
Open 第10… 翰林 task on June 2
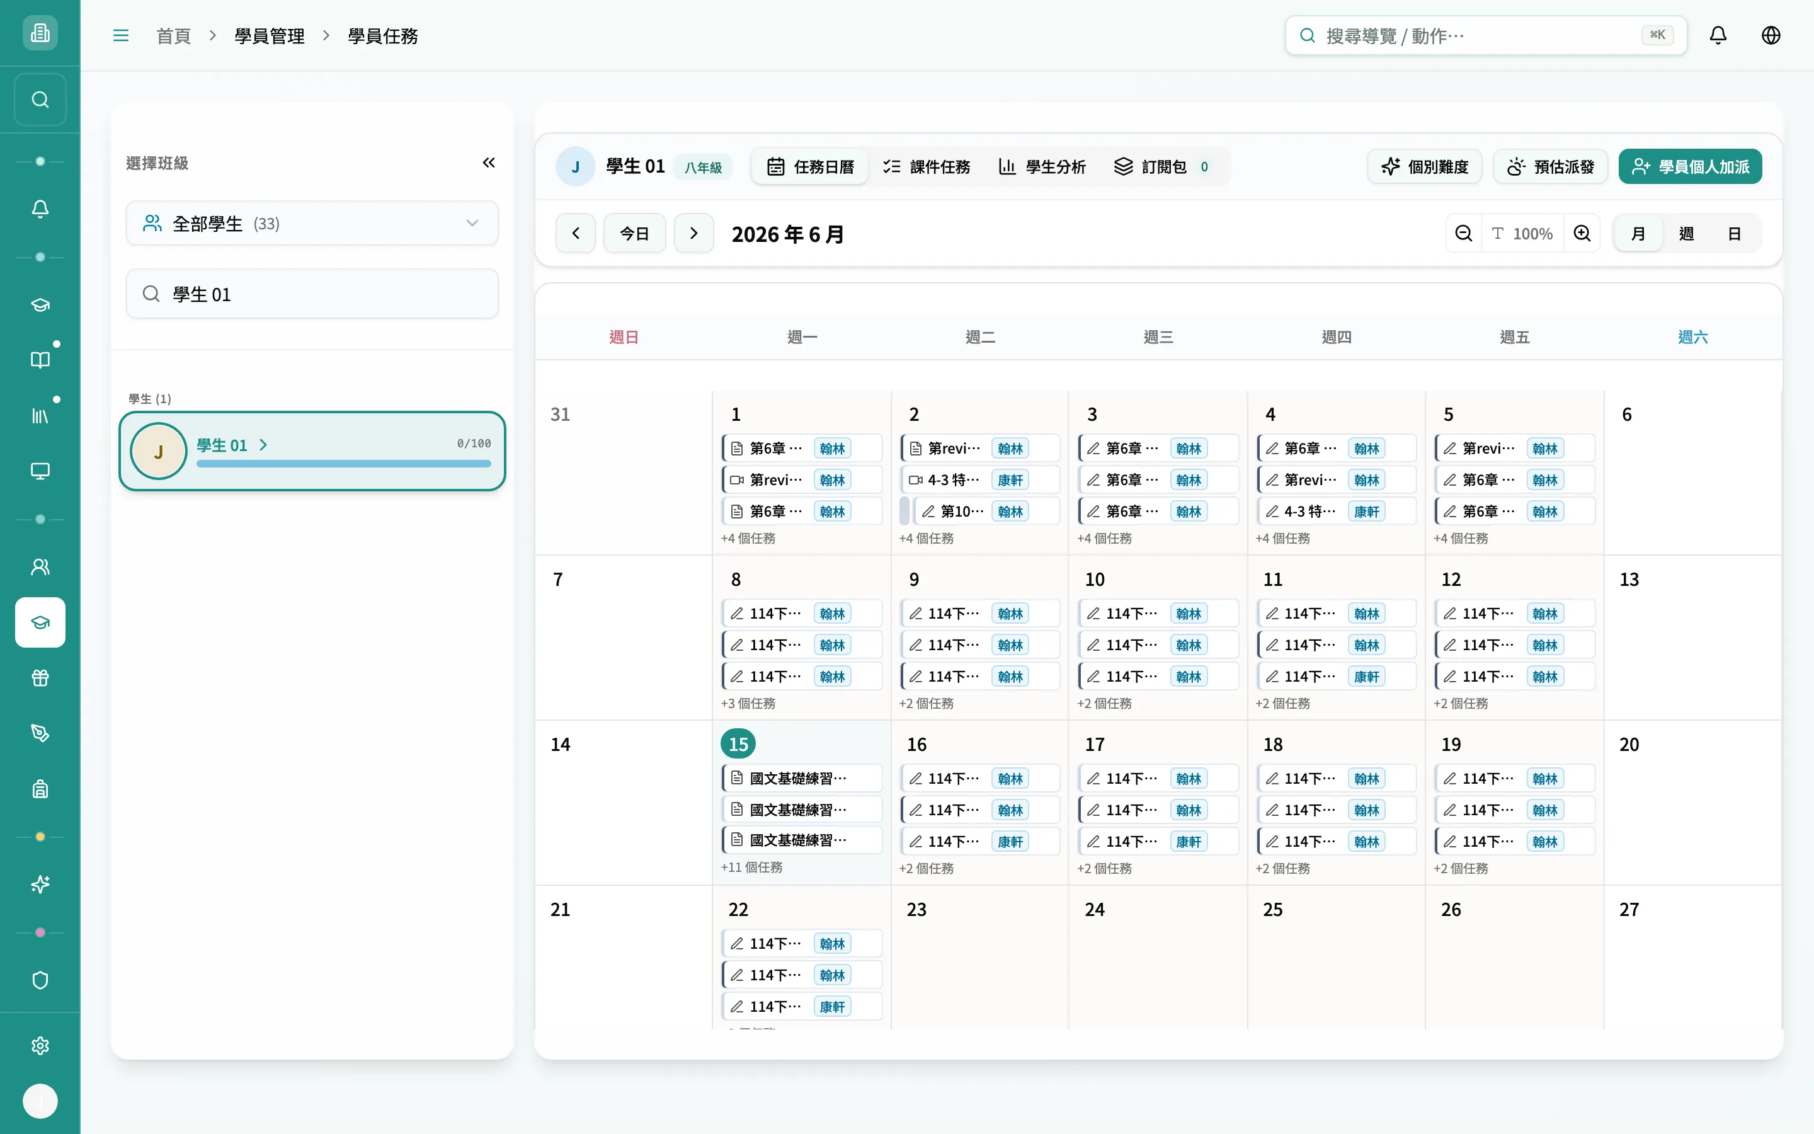pyautogui.click(x=986, y=511)
